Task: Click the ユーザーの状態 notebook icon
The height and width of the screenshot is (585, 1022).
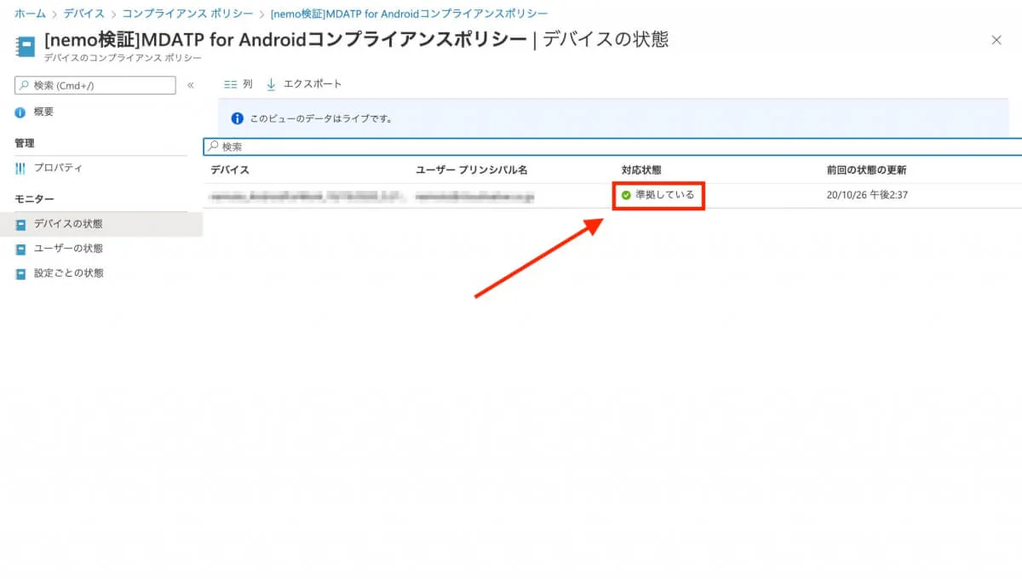Action: (x=20, y=249)
